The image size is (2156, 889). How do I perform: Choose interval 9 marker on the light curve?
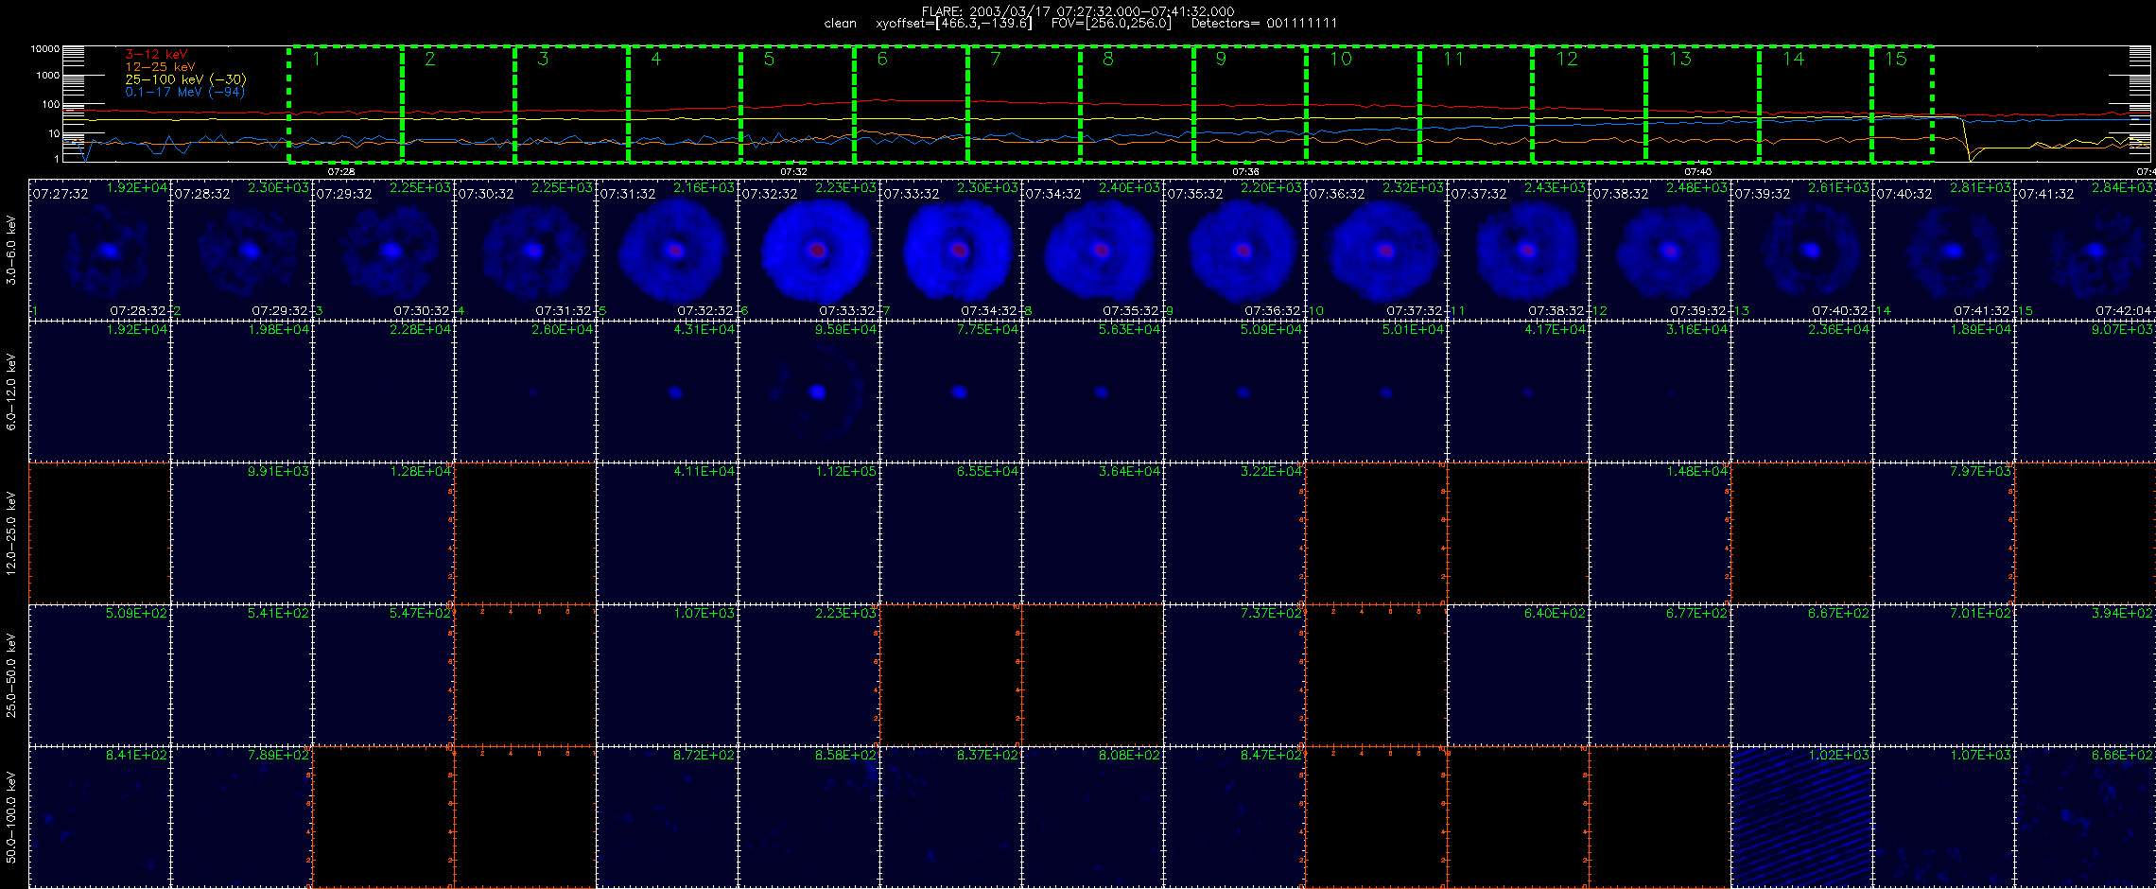(1221, 59)
